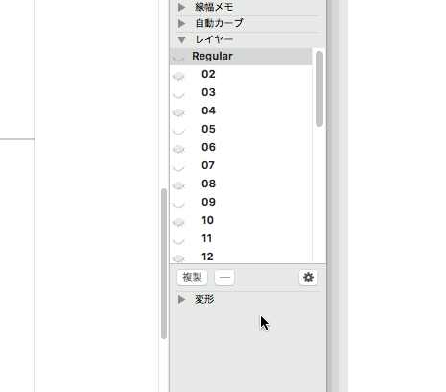Collapse the レイヤー section triangle
Image resolution: width=446 pixels, height=392 pixels.
(x=182, y=39)
